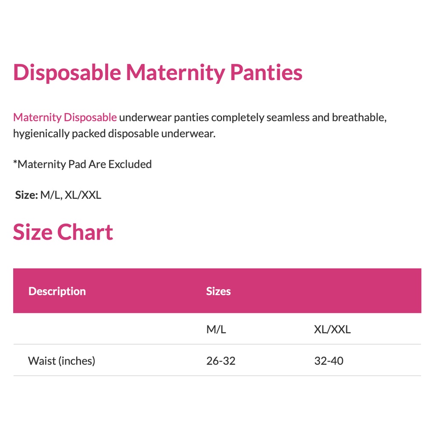Click the Disposable Maternity Panties heading
This screenshot has height=436, width=436.
158,72
